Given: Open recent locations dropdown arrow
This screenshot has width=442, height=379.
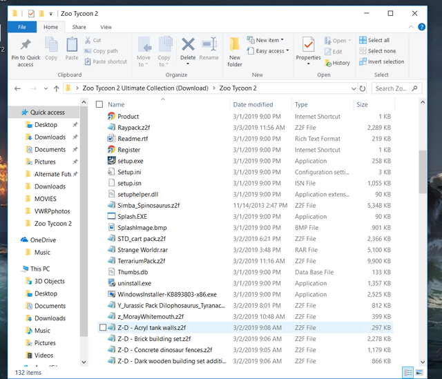Looking at the screenshot, I should (x=46, y=89).
